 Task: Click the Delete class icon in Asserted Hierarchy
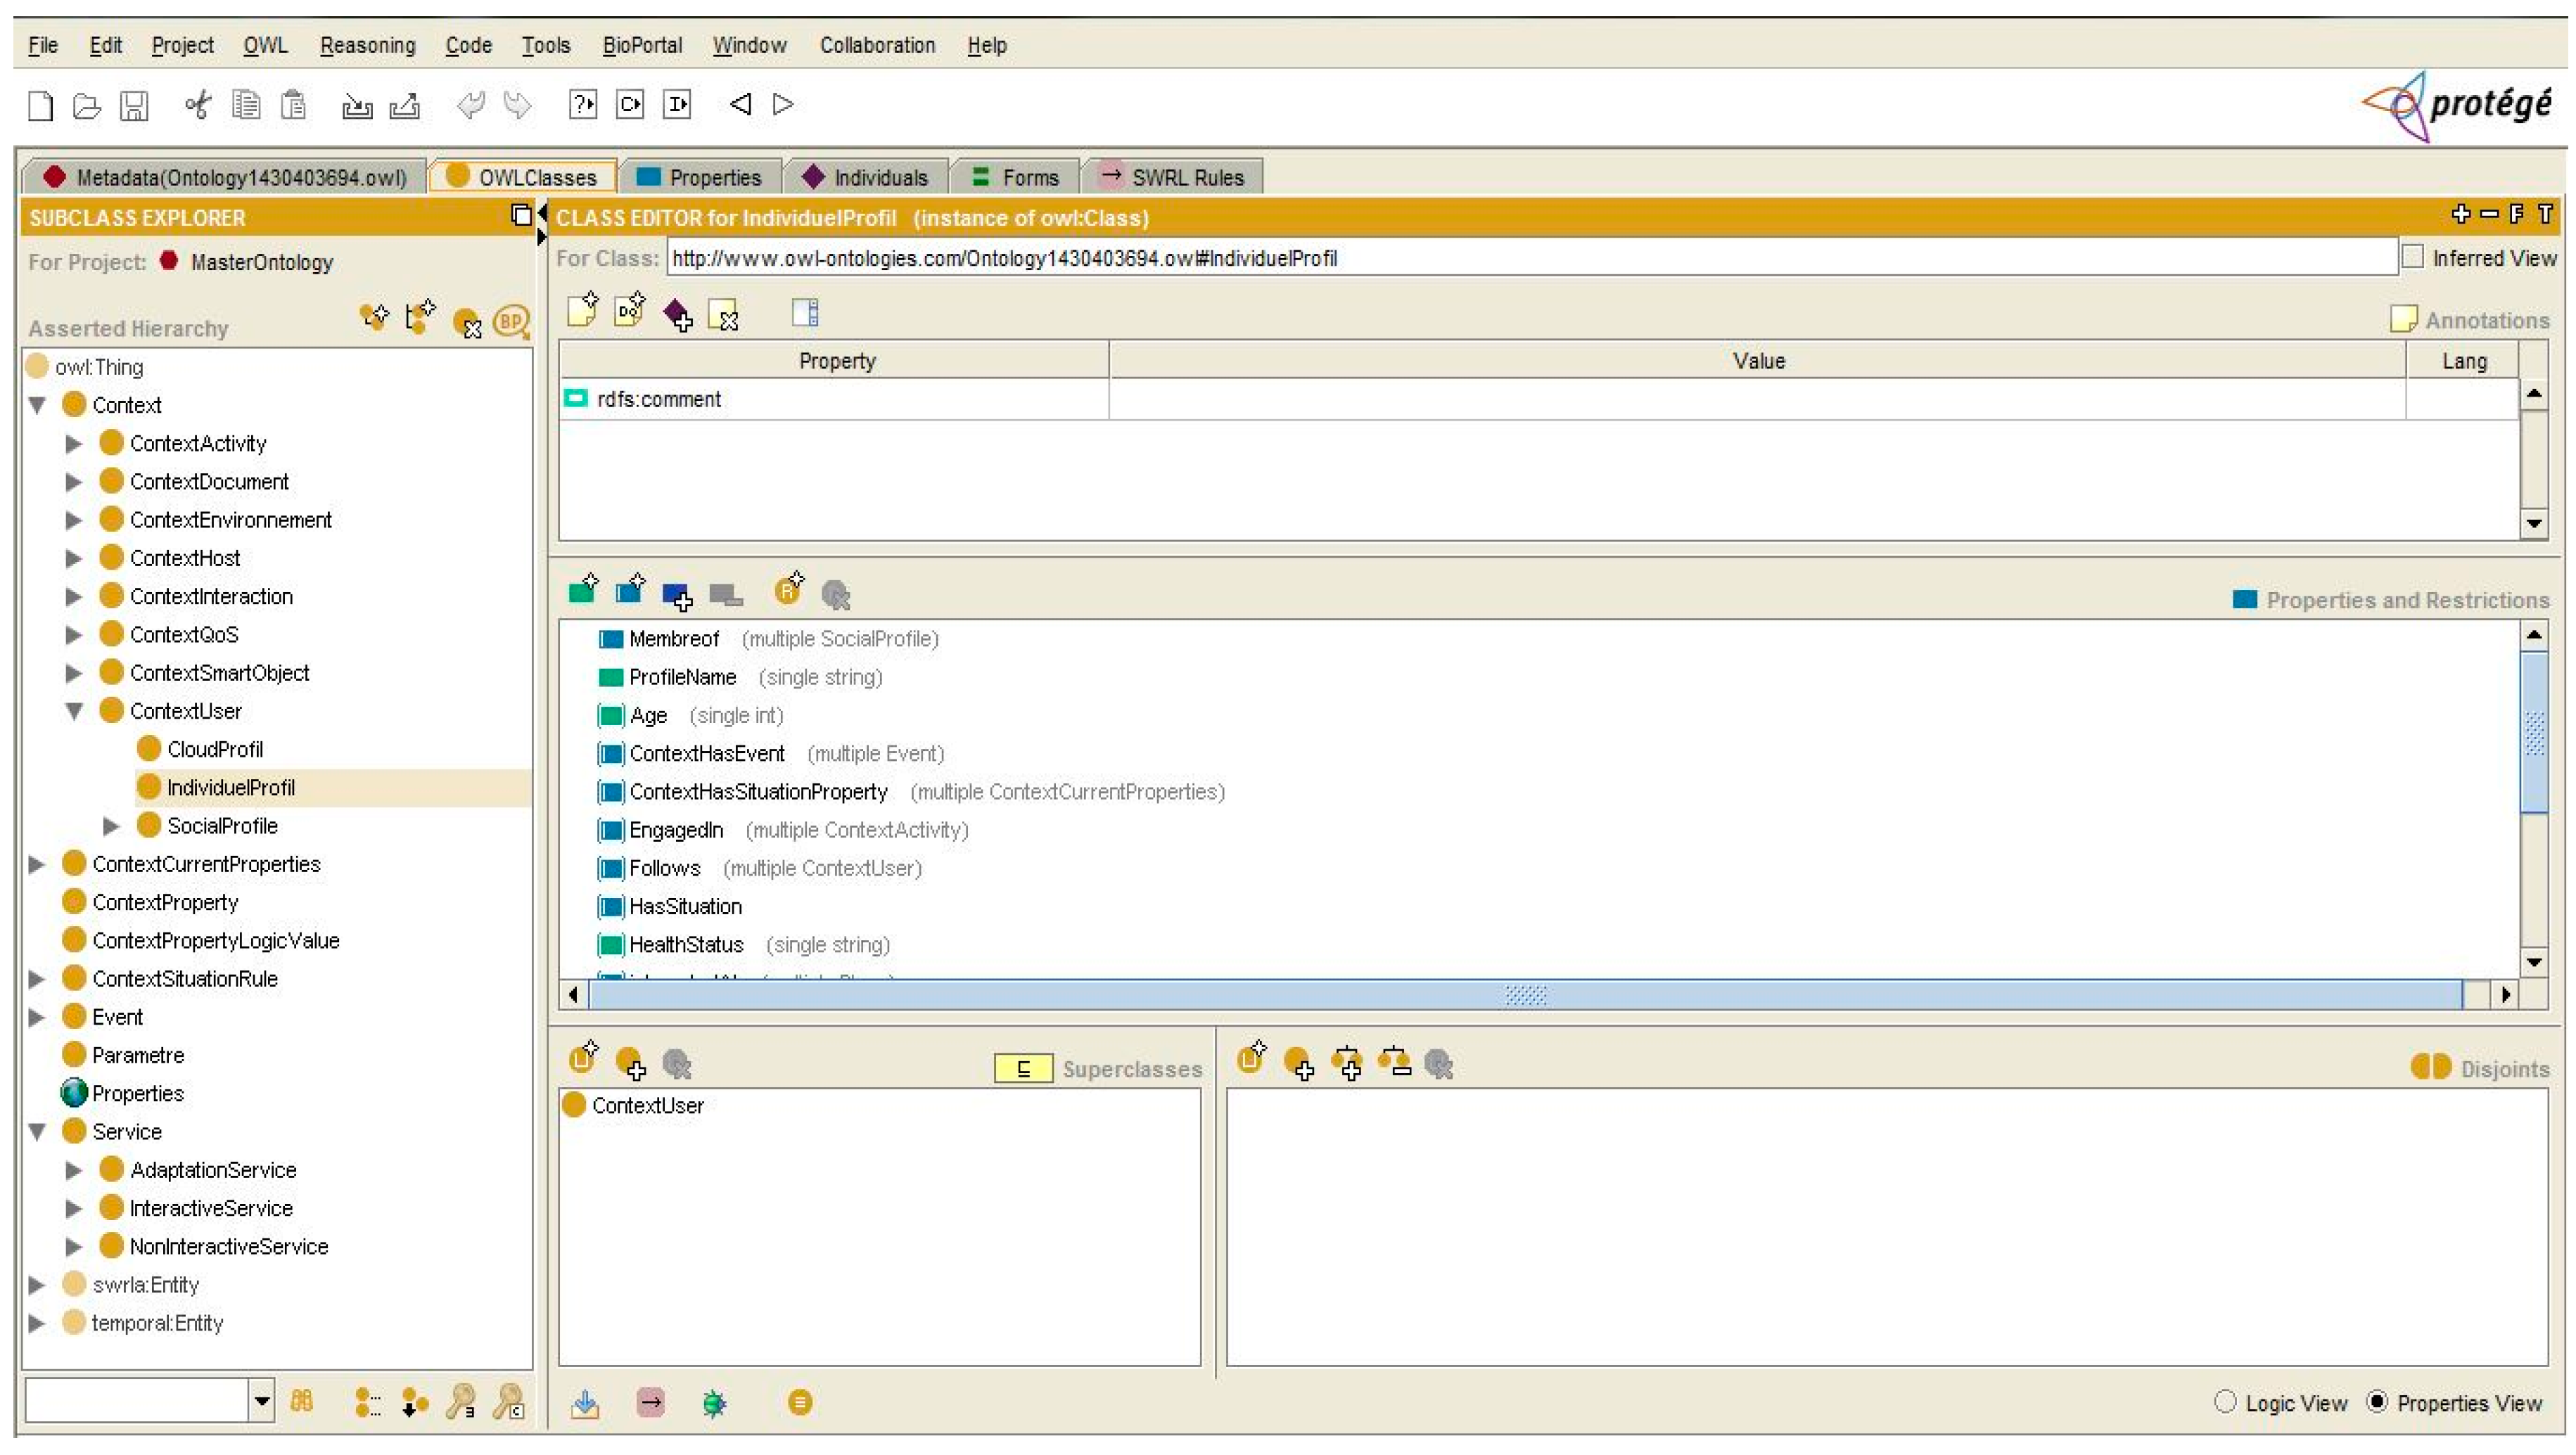[x=467, y=322]
